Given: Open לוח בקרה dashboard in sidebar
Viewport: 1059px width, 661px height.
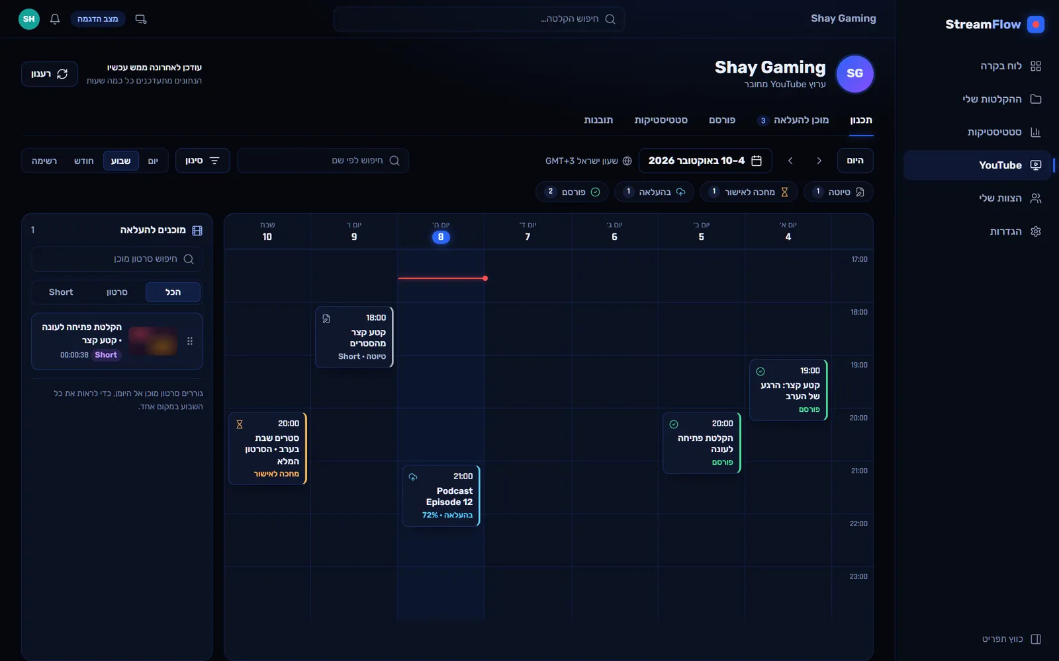Looking at the screenshot, I should click(x=978, y=66).
